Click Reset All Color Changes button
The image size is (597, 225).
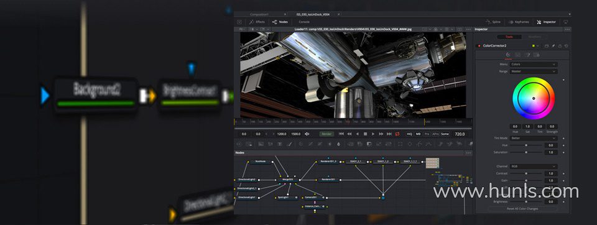(x=523, y=209)
